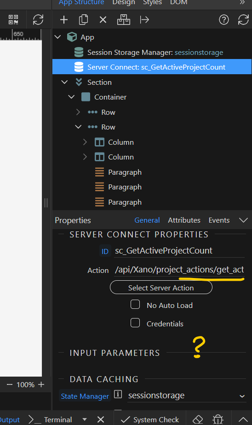The image size is (252, 425).
Task: Click the plus icon to add component
Action: (64, 20)
